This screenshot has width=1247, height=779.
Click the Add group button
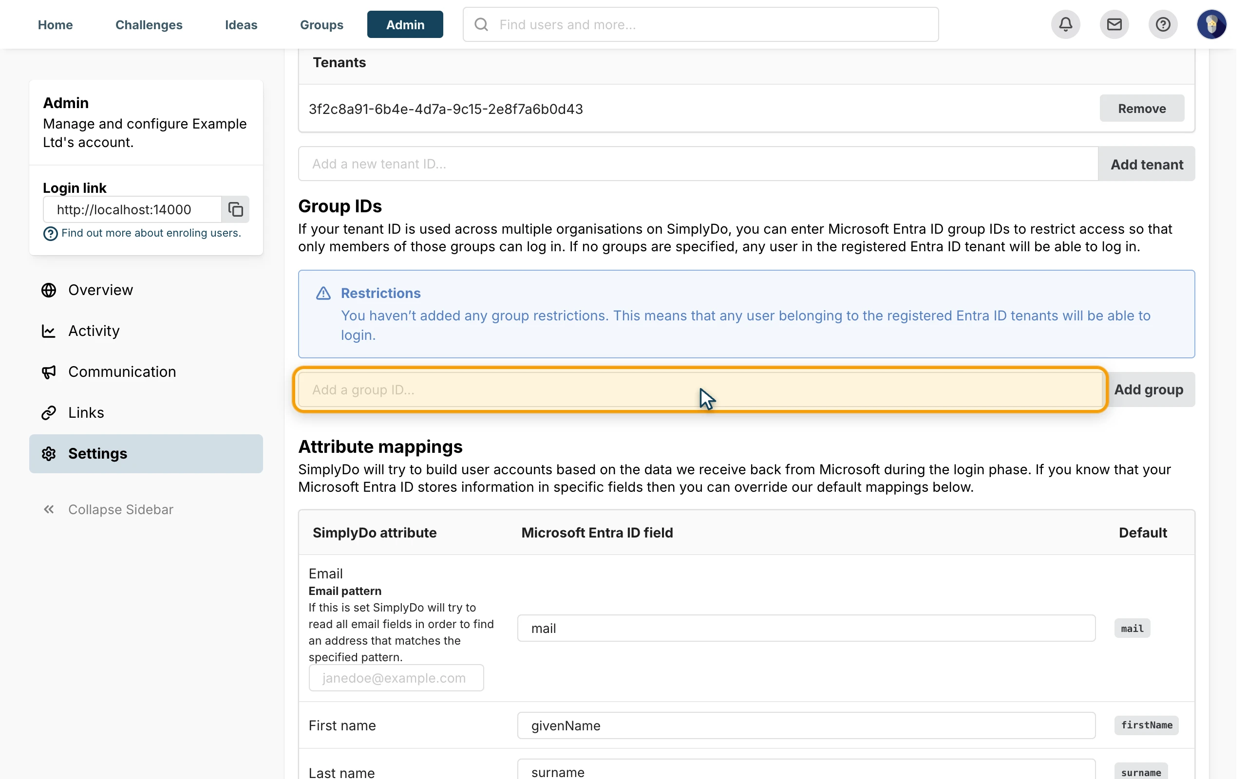coord(1149,389)
